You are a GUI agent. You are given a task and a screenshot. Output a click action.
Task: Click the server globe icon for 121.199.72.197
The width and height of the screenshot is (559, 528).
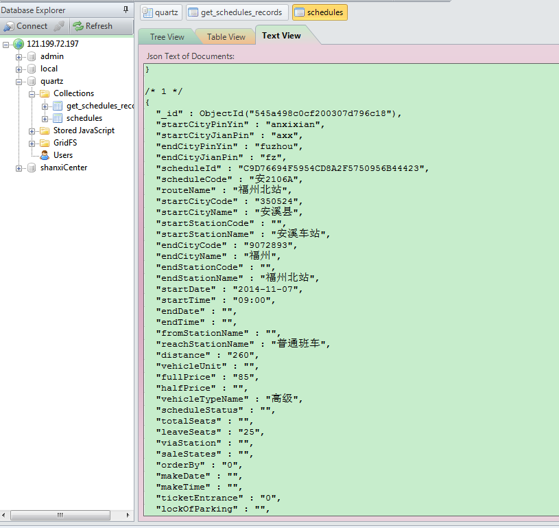(19, 44)
